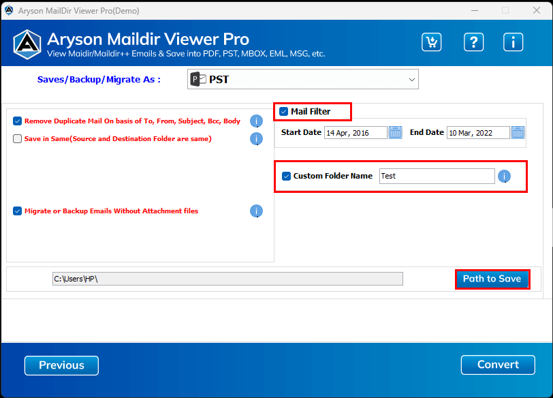The image size is (553, 398).
Task: Click the Custom Folder Name text field
Action: [437, 176]
